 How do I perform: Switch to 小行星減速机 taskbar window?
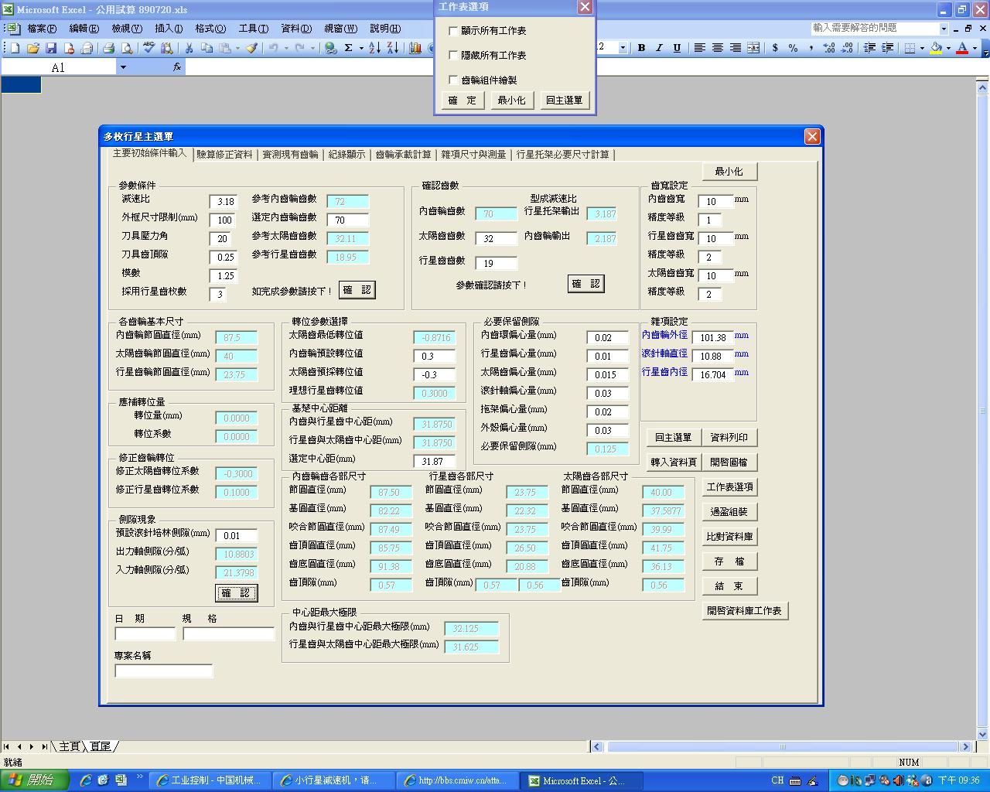click(334, 780)
